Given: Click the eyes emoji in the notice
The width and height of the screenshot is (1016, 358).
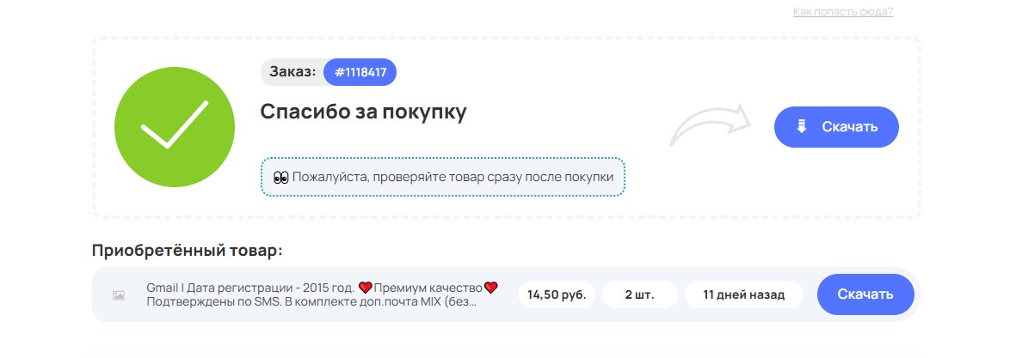Looking at the screenshot, I should (280, 177).
